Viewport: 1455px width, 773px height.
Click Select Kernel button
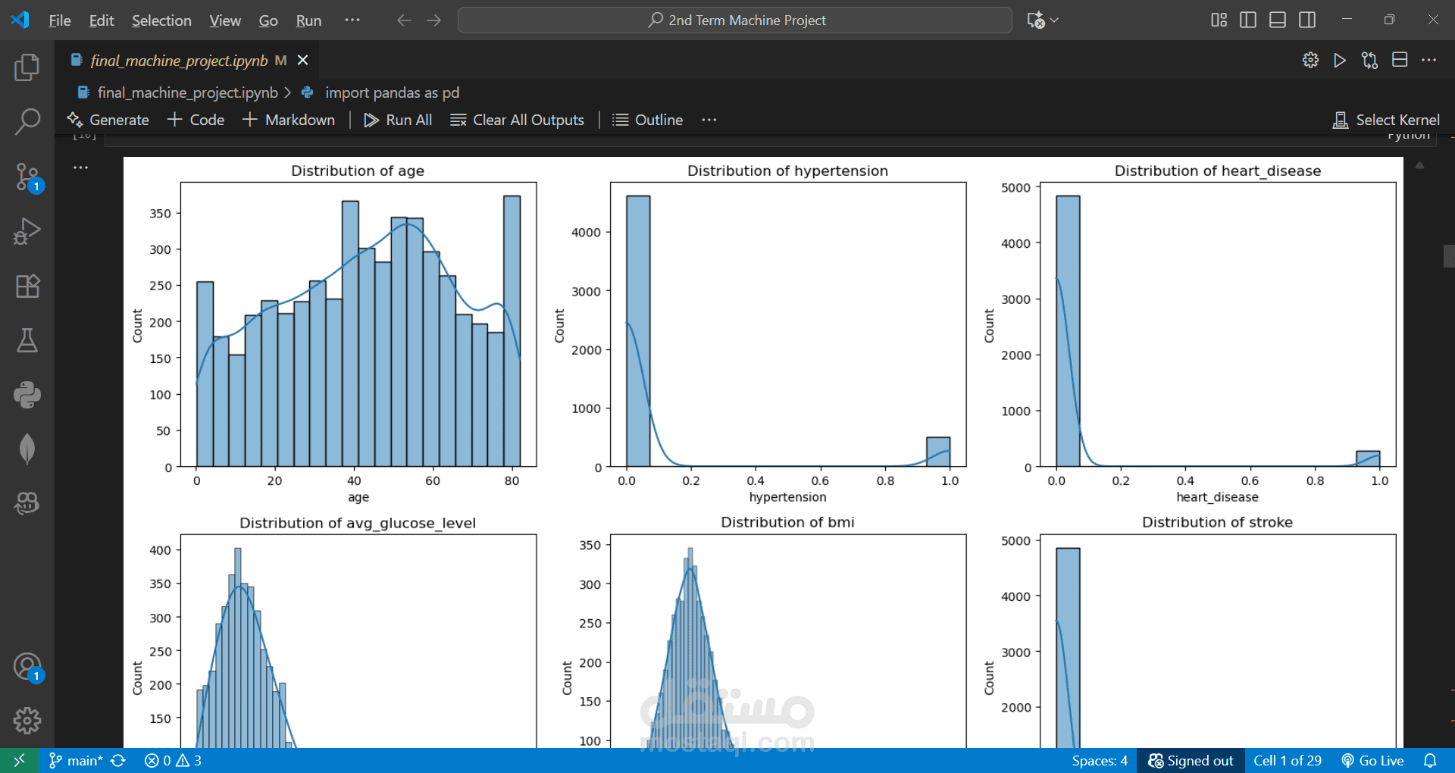pyautogui.click(x=1386, y=120)
